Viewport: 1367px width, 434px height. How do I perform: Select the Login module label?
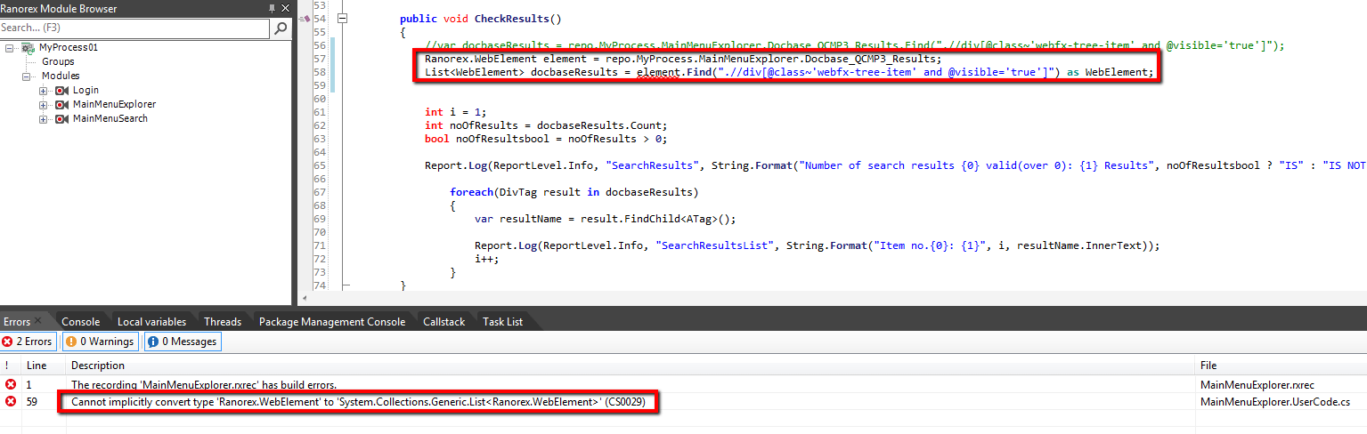(85, 90)
